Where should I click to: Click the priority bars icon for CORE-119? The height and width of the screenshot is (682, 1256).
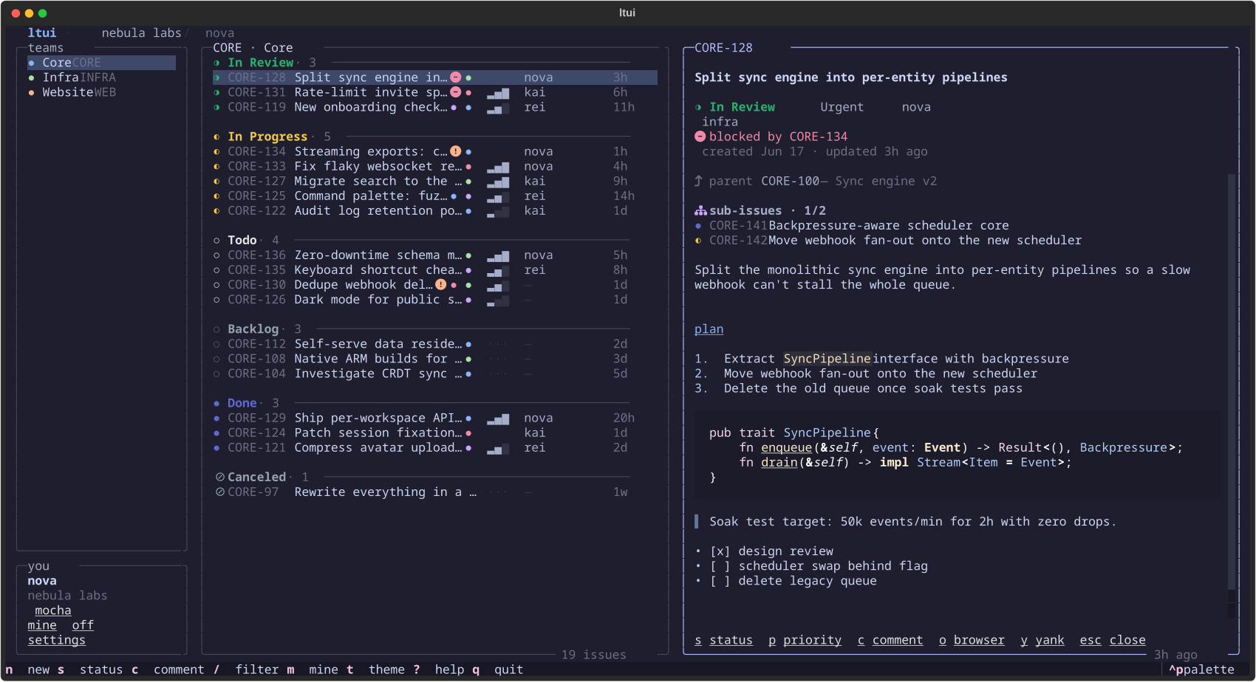point(498,108)
